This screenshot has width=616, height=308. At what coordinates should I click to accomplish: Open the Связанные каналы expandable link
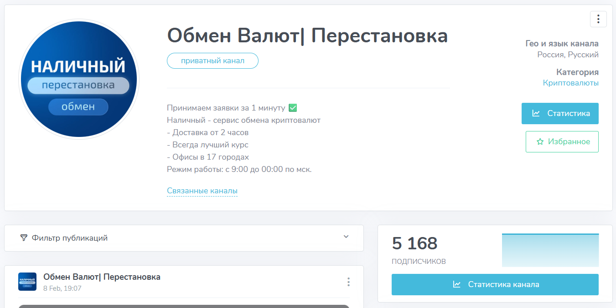click(202, 190)
